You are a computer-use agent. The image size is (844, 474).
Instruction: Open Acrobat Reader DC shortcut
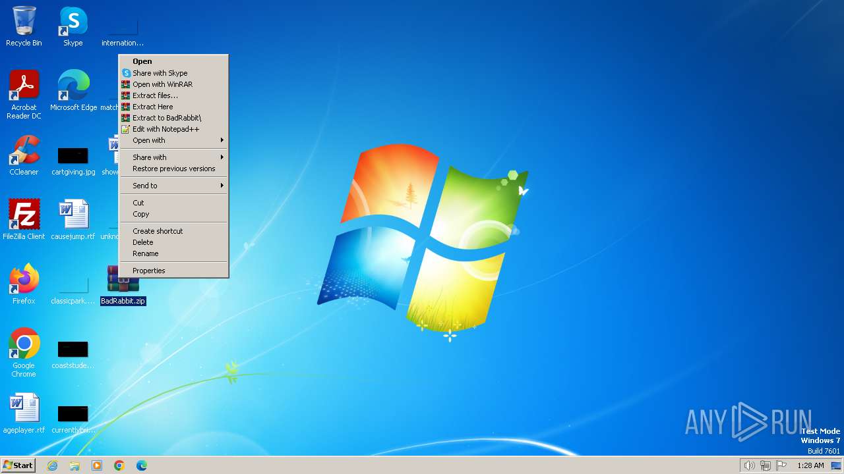click(24, 95)
